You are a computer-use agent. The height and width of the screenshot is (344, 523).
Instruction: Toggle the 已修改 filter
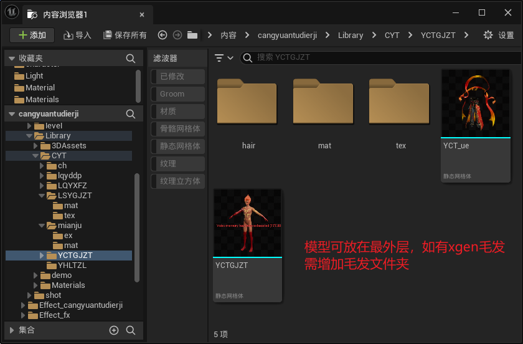point(178,77)
